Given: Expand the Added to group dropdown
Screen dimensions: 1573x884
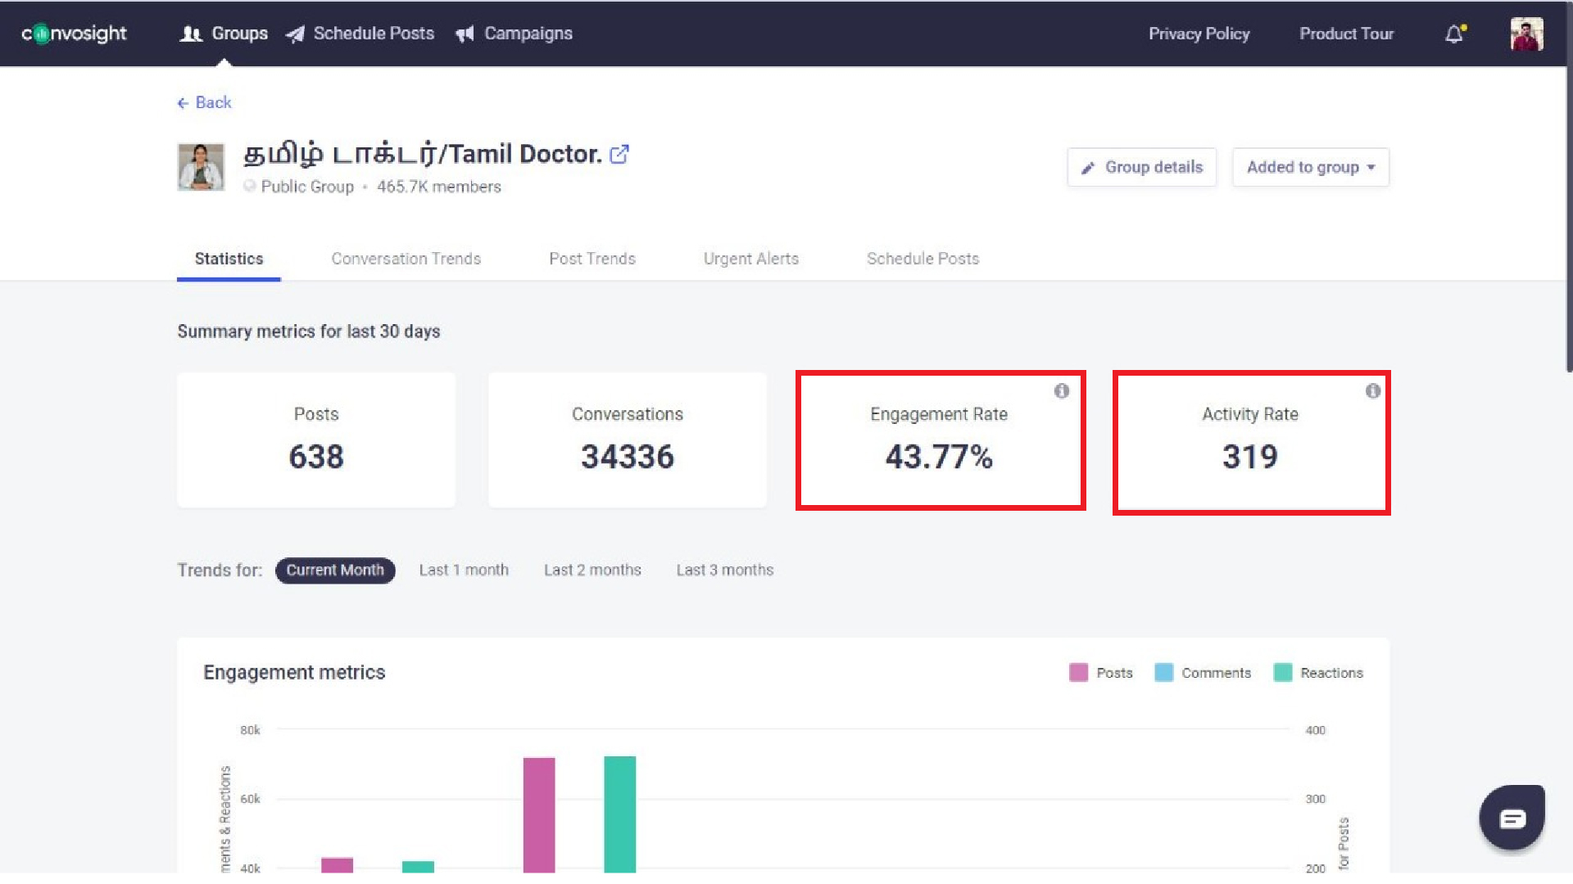Looking at the screenshot, I should tap(1311, 167).
